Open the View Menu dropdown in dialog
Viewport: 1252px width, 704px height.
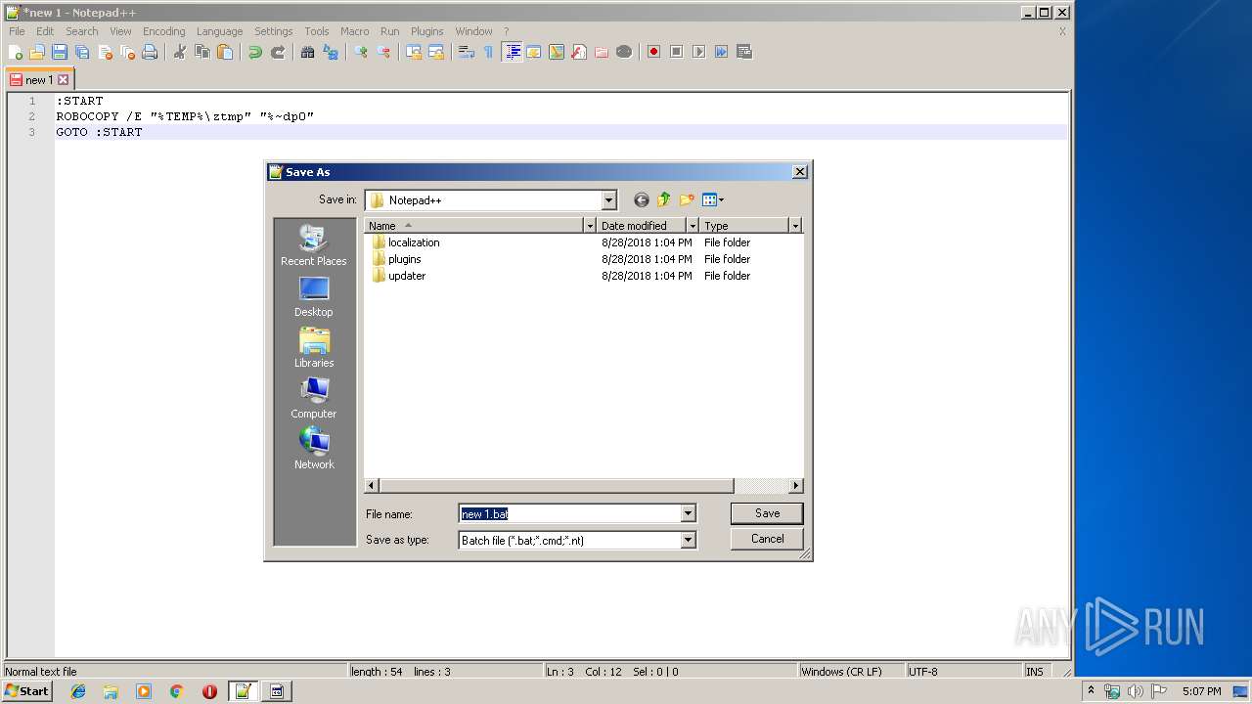pos(713,199)
